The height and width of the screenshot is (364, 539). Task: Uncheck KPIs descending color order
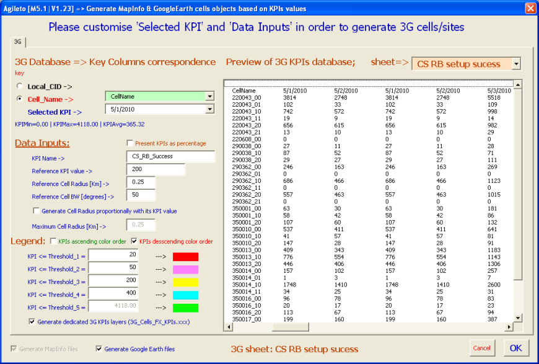pos(134,241)
